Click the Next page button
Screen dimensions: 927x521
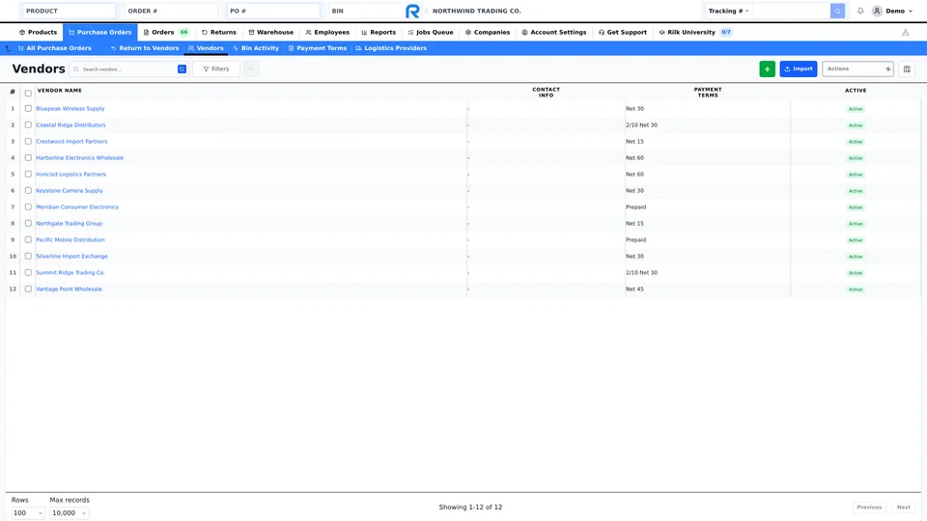coord(904,507)
